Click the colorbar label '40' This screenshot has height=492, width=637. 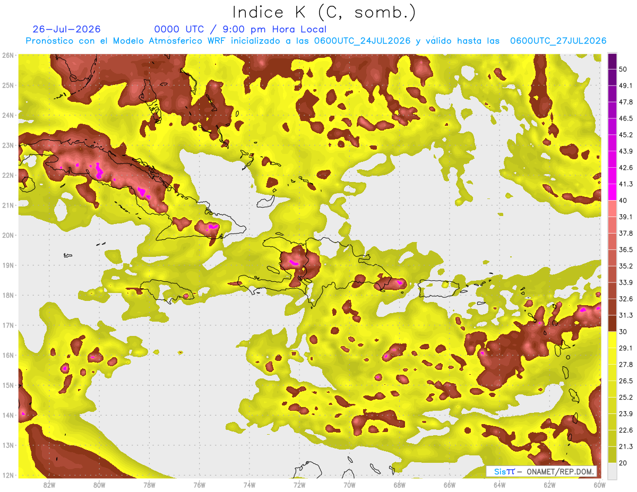click(623, 200)
